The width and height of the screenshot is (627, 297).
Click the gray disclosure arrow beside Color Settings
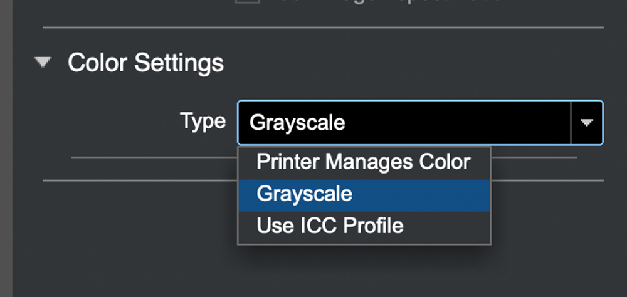[x=43, y=62]
